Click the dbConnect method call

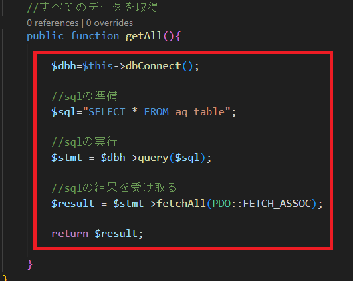tap(153, 66)
